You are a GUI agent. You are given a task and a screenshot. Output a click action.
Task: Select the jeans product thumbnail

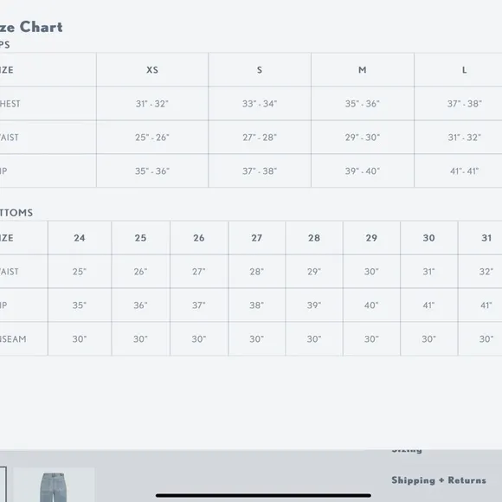coord(54,485)
